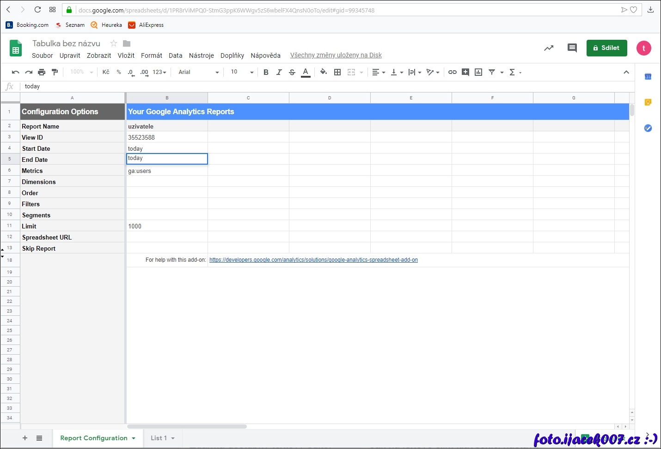This screenshot has height=449, width=661.
Task: Open the font size dropdown
Action: pos(242,72)
